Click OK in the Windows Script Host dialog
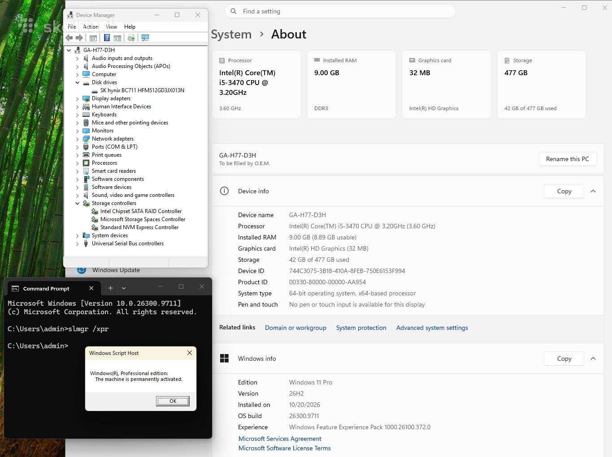 click(x=173, y=401)
